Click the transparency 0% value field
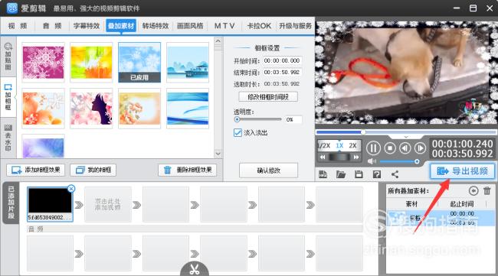The width and height of the screenshot is (498, 276). click(x=293, y=119)
